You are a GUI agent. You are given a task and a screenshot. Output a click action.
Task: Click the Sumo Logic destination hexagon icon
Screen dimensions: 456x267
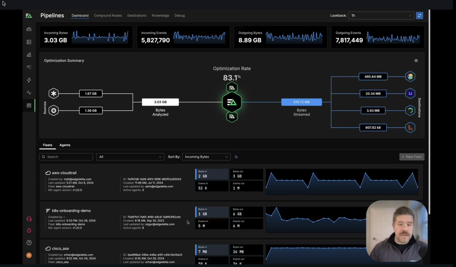coord(410,93)
